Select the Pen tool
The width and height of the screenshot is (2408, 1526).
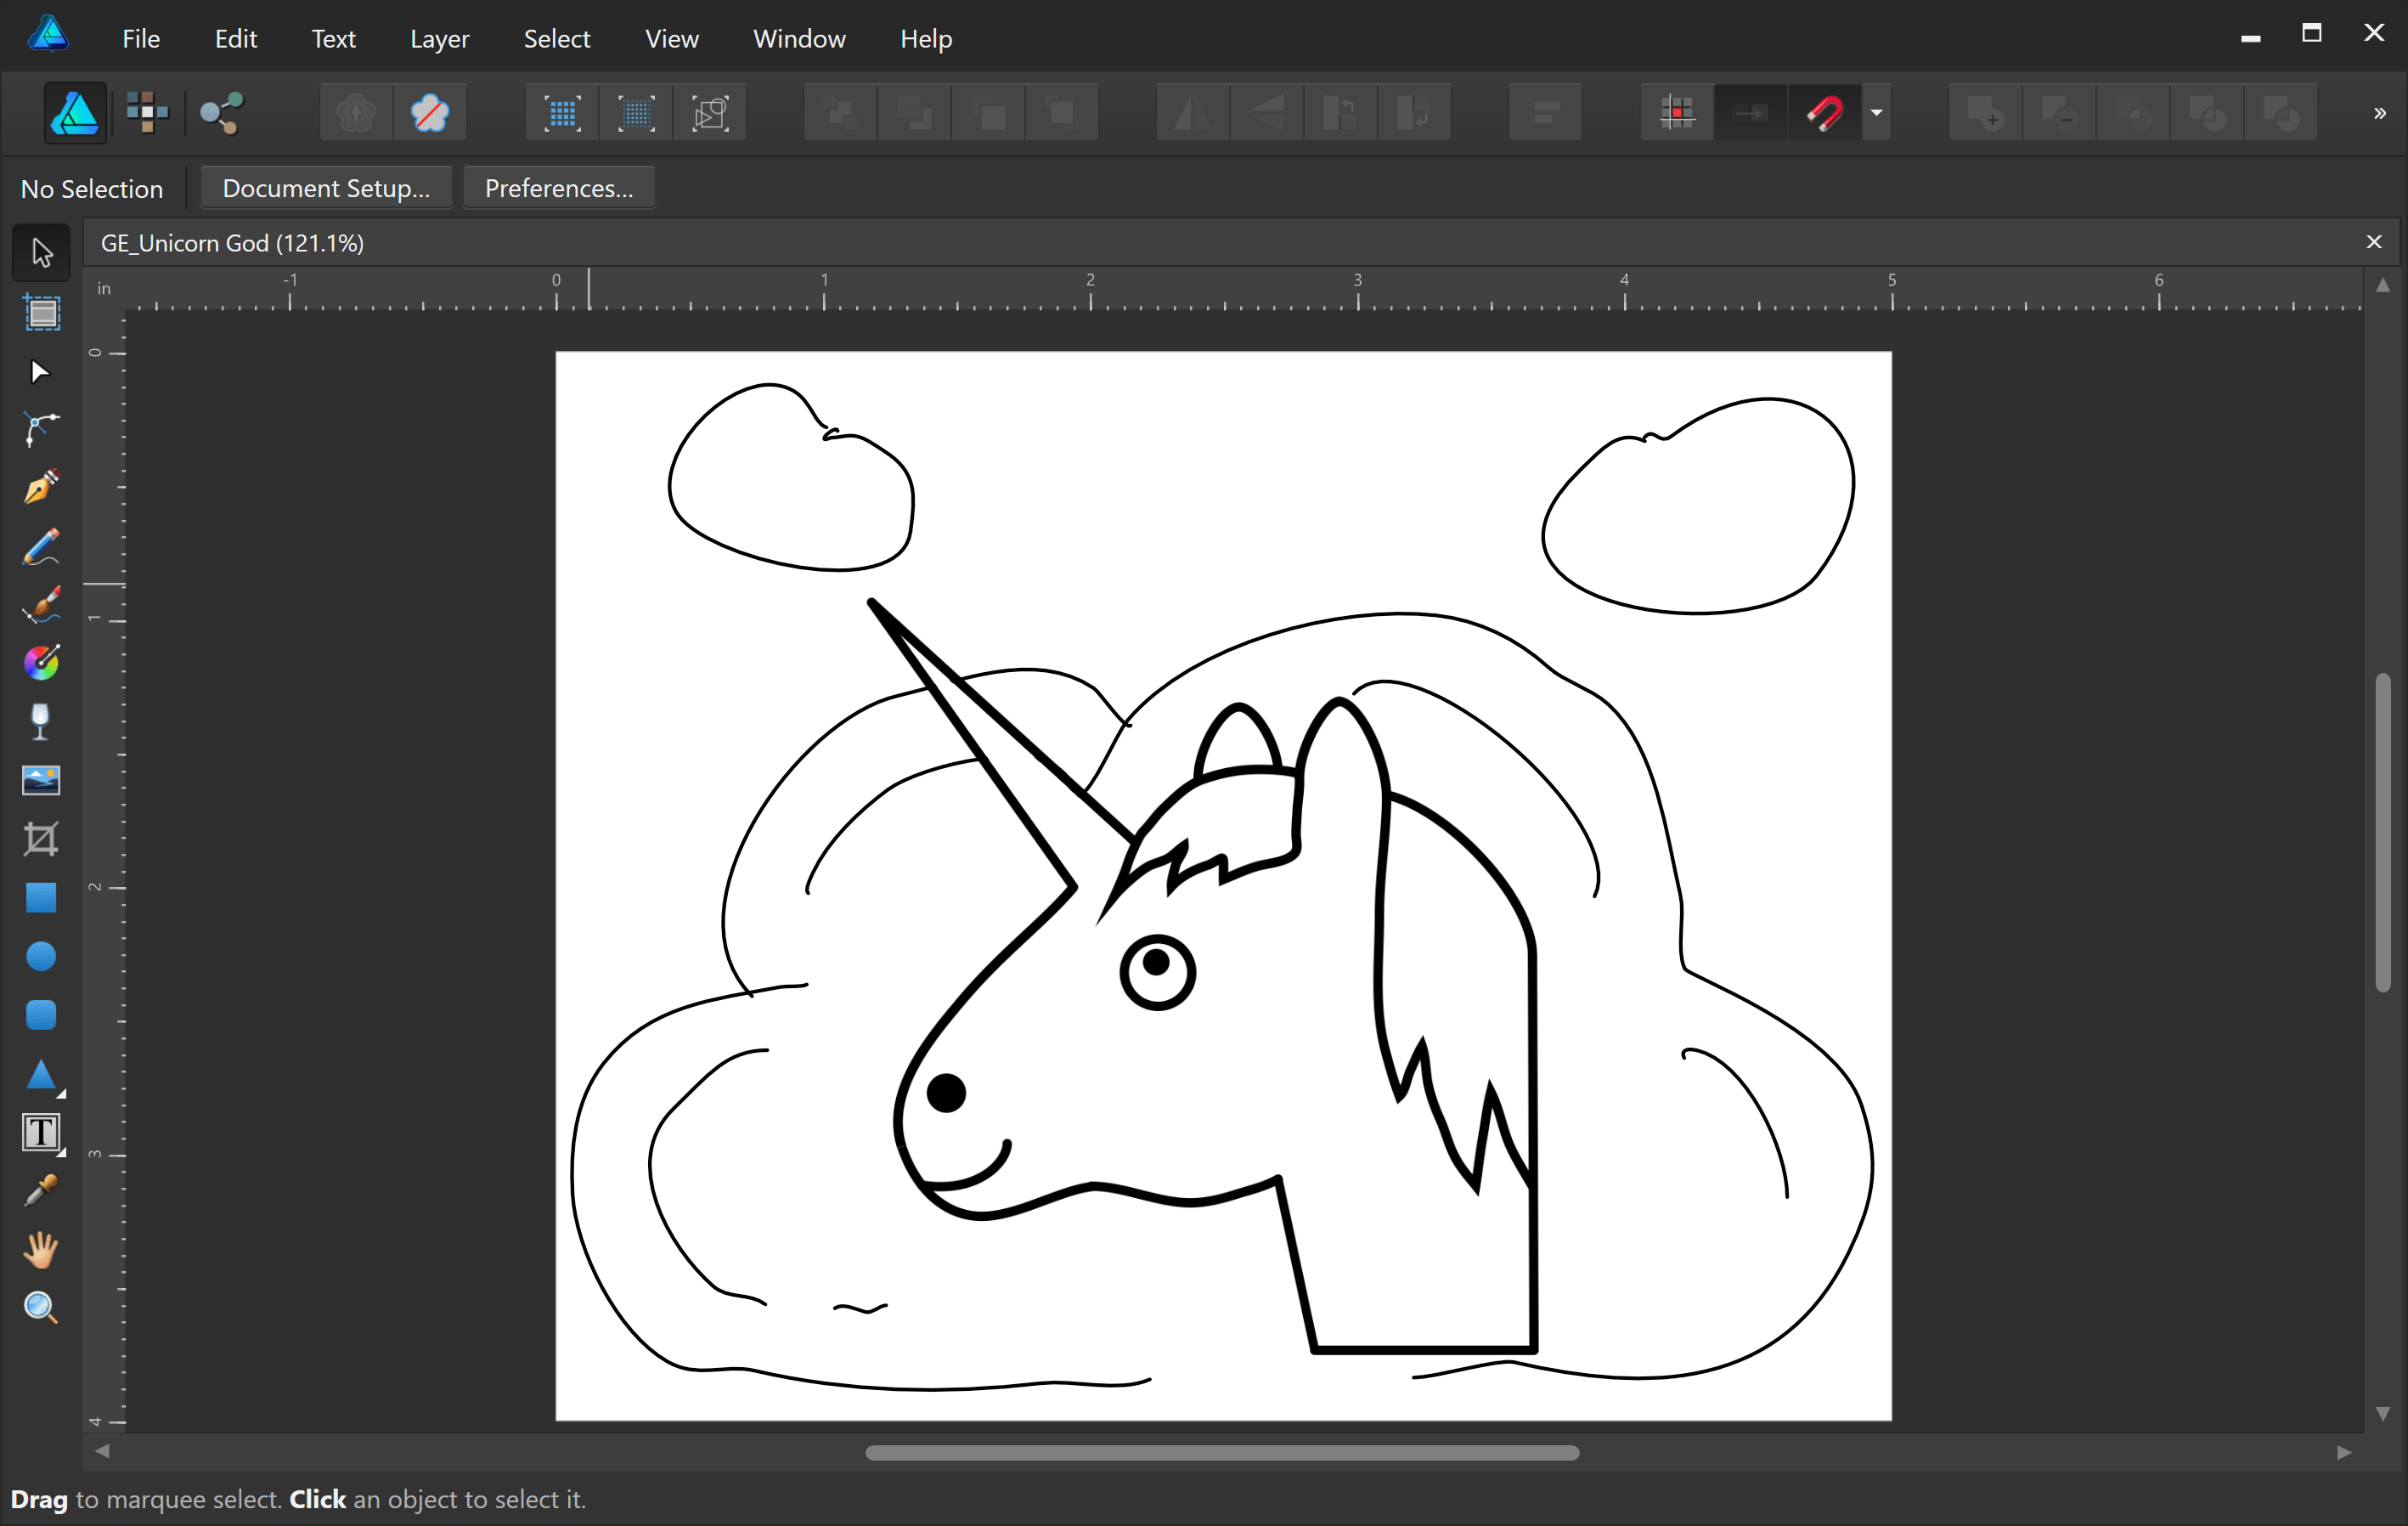click(x=42, y=488)
